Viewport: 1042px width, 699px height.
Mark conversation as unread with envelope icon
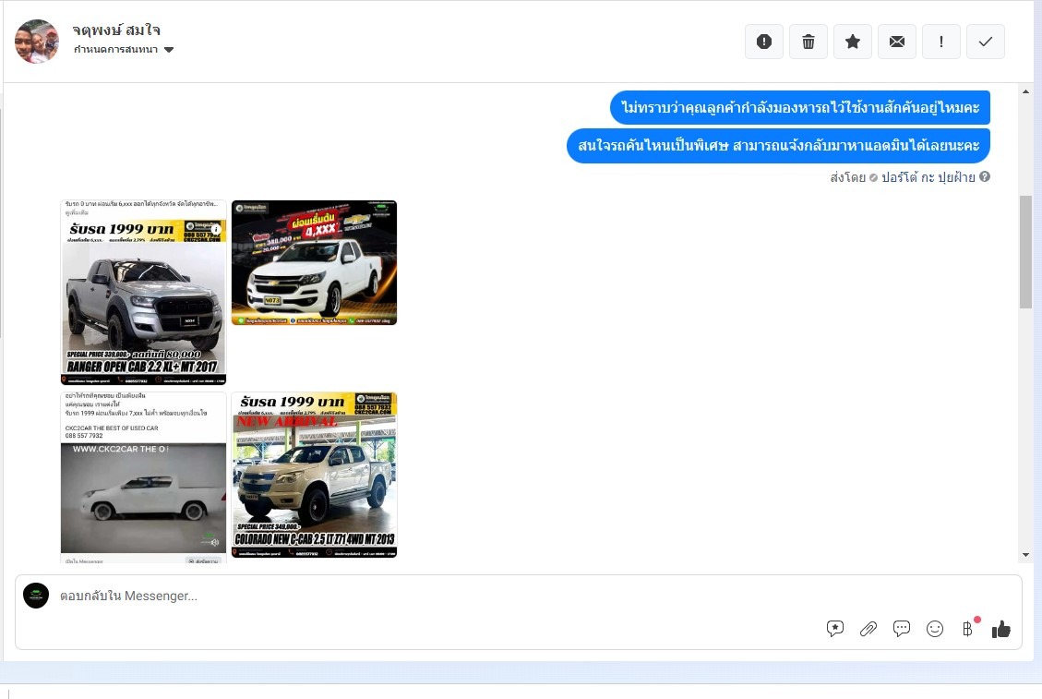[x=897, y=42]
